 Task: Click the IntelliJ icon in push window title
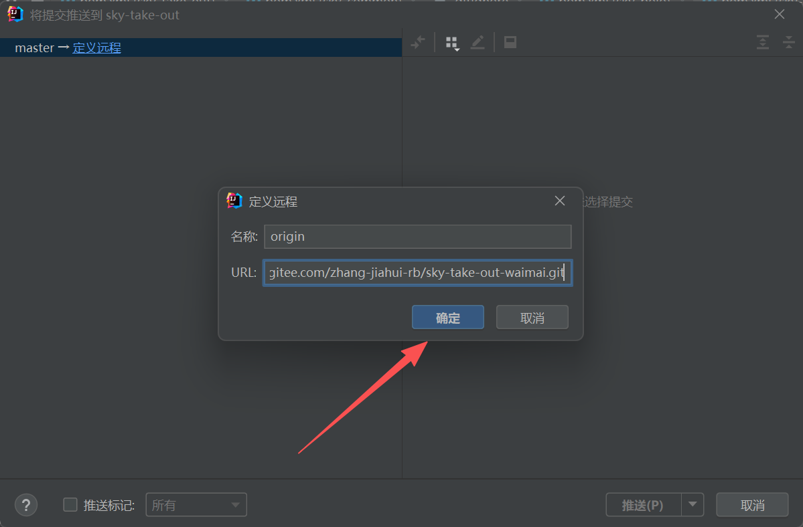15,14
